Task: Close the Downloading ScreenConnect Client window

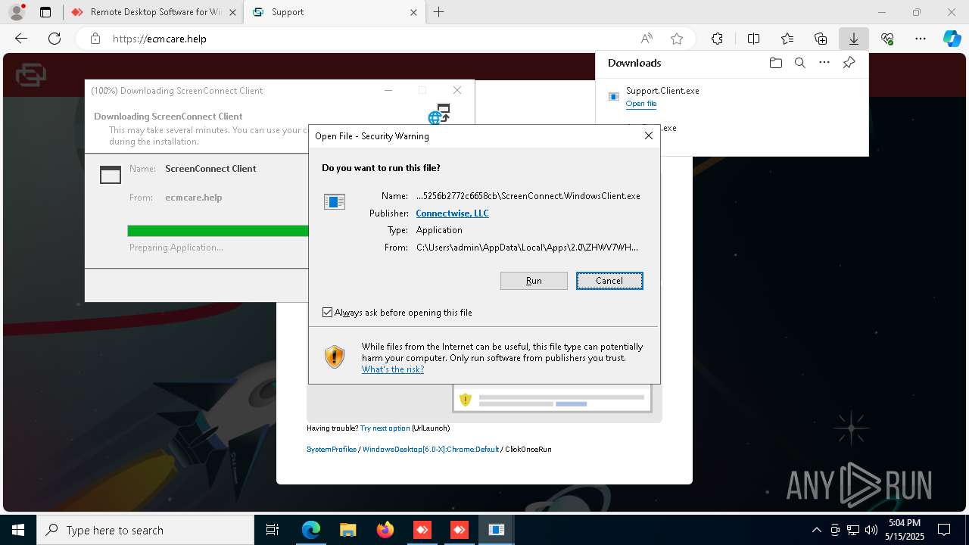Action: (456, 90)
